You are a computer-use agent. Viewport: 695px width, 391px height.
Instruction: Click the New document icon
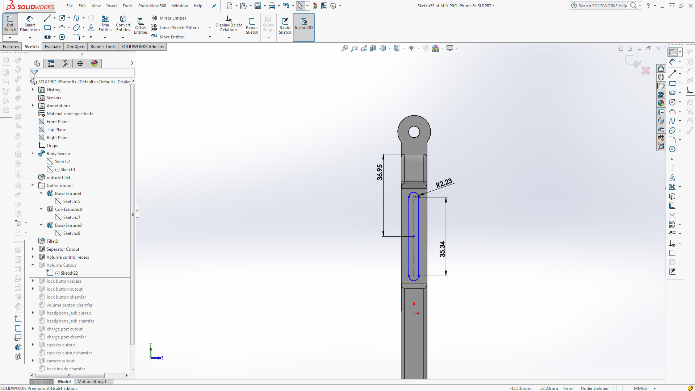coord(229,6)
